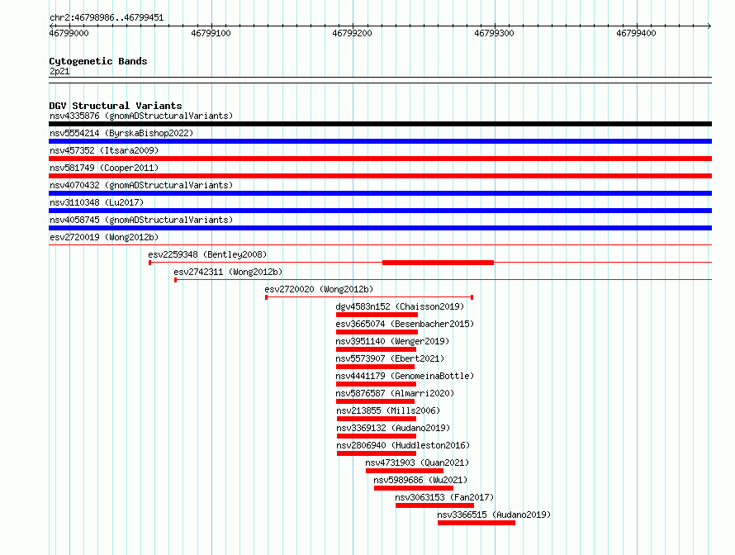This screenshot has width=735, height=555.
Task: Click the red nsv5573907 variant bar
Action: tap(376, 367)
